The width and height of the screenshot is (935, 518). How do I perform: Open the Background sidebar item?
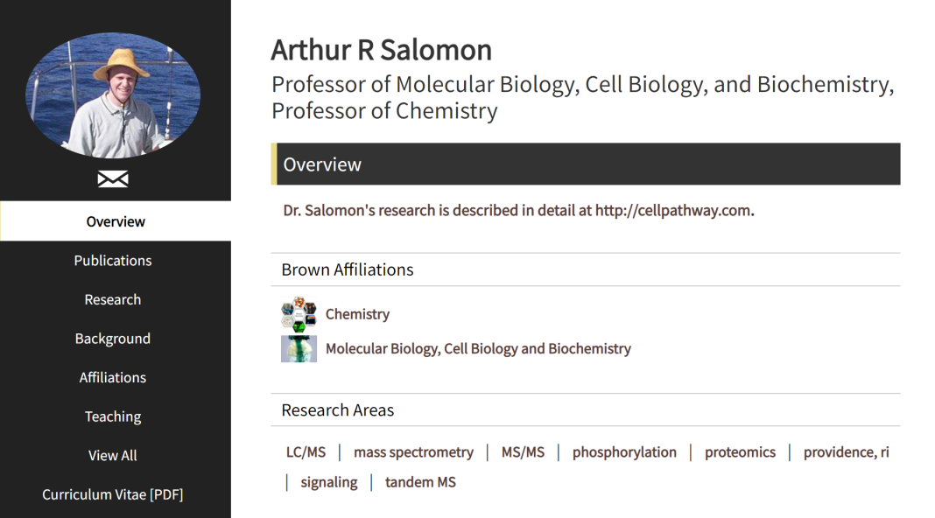[x=113, y=339]
